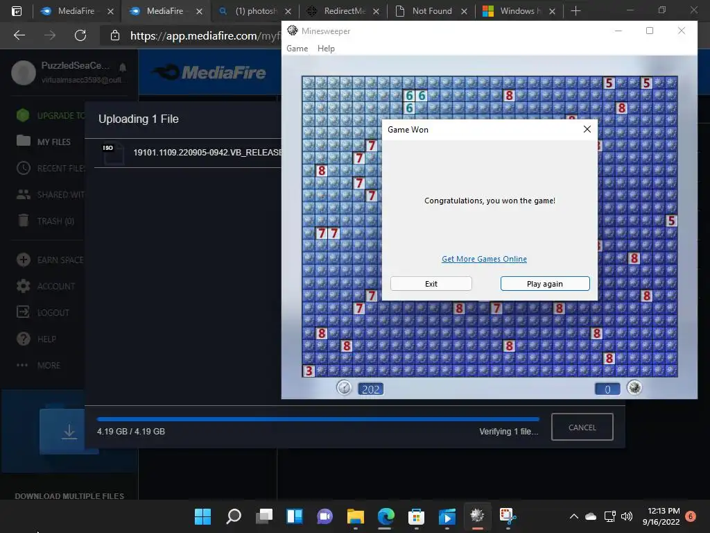710x533 pixels.
Task: Click the mine counter icon in Minesweeper
Action: 634,388
